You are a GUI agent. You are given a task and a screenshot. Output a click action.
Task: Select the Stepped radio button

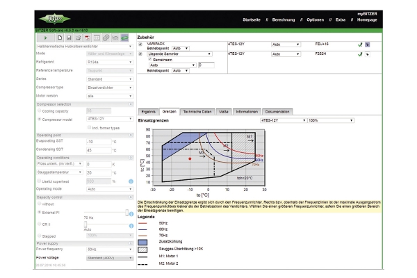40,236
